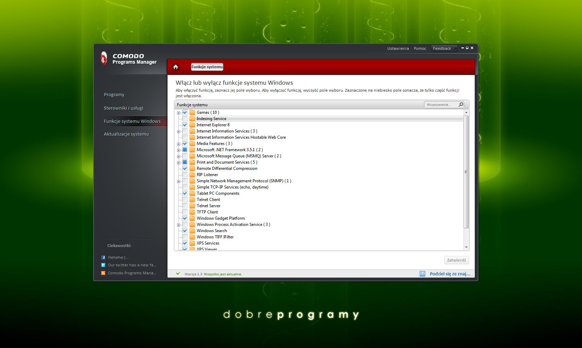The width and height of the screenshot is (582, 348).
Task: Click the search magnifier icon
Action: [x=461, y=104]
